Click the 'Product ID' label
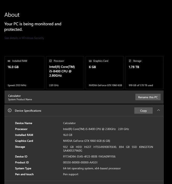The height and width of the screenshot is (184, 172). tap(22, 162)
